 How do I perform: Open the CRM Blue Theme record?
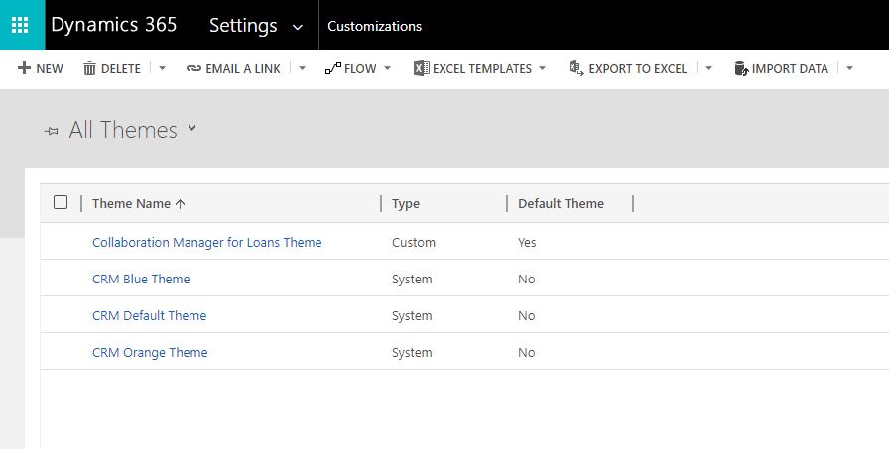[141, 280]
